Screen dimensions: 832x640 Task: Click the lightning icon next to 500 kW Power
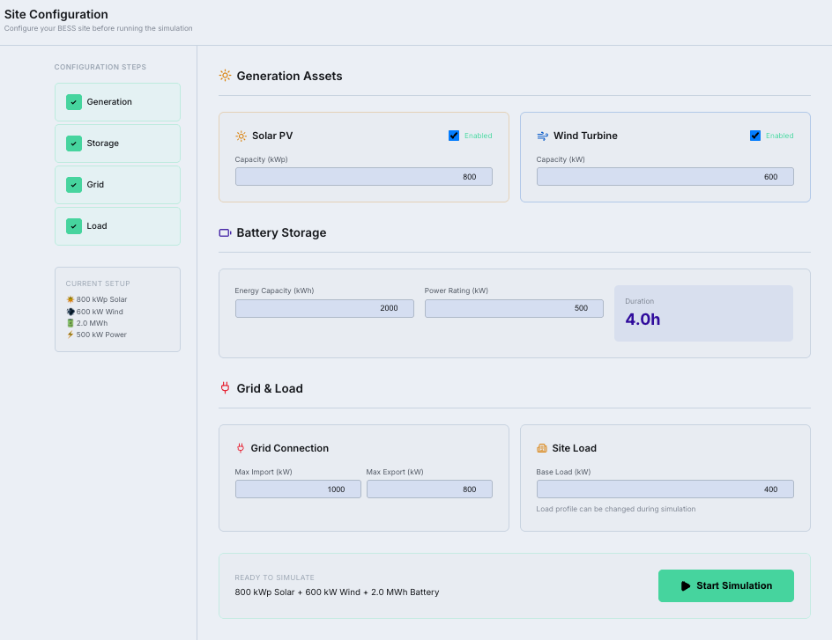tap(70, 335)
